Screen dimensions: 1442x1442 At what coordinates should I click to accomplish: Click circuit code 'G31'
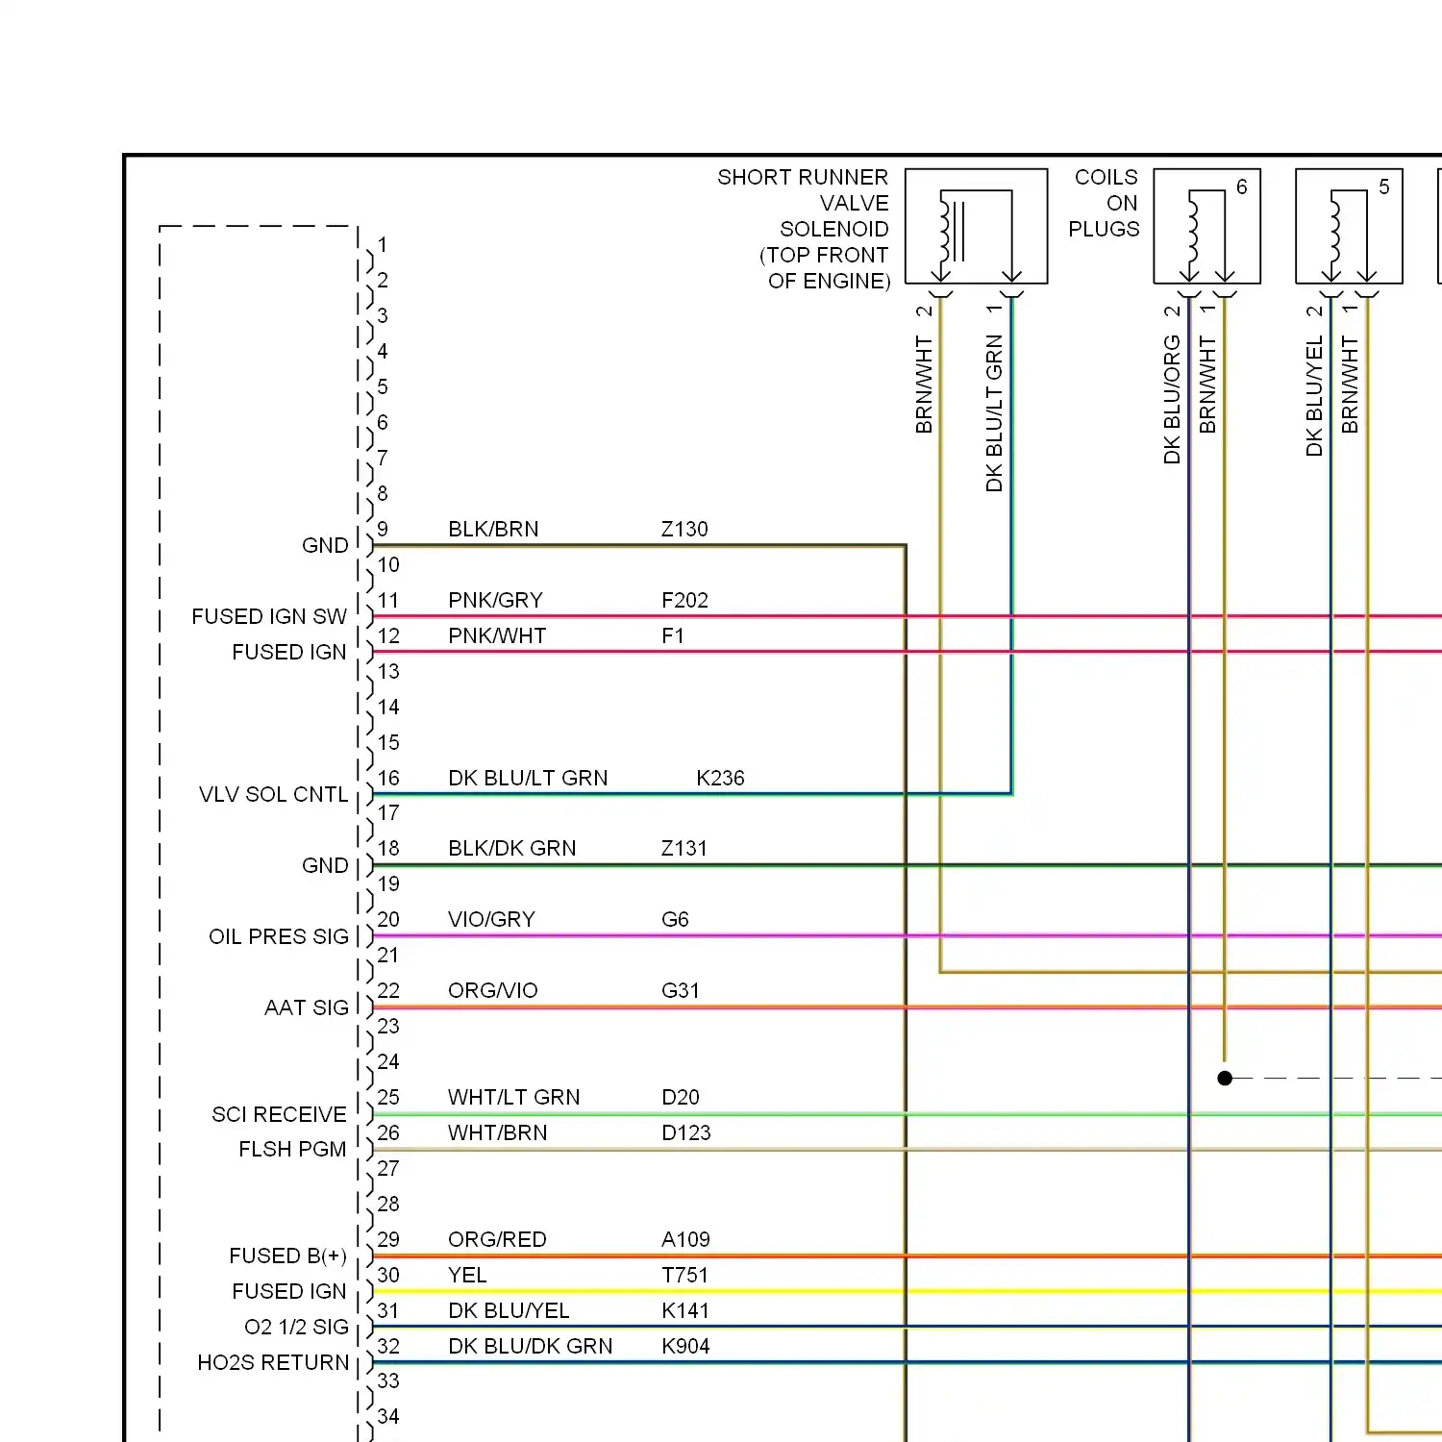tap(681, 990)
